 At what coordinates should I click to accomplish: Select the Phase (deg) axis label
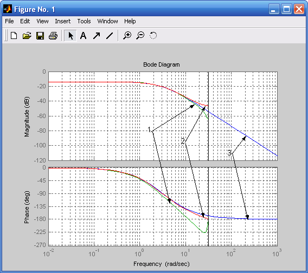27,207
